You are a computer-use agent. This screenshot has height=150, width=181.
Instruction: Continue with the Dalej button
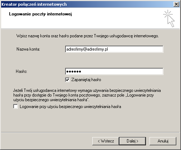pyautogui.click(x=132, y=141)
